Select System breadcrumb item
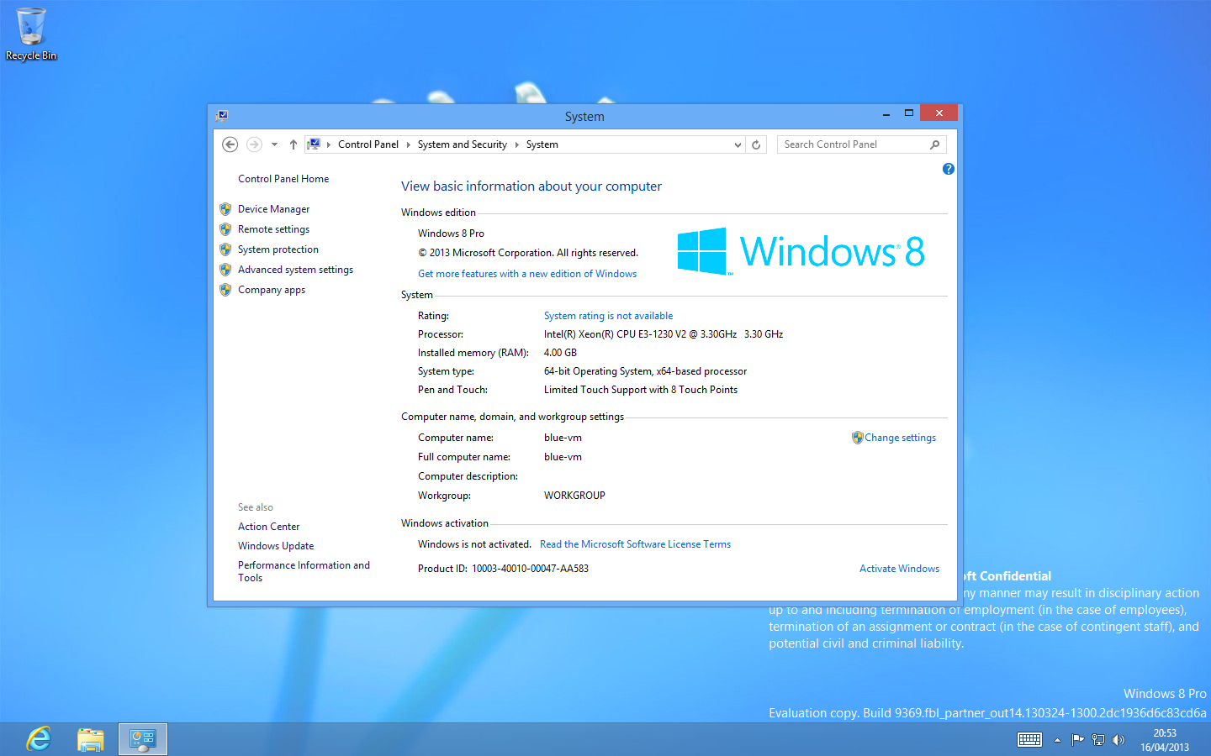The height and width of the screenshot is (756, 1211). tap(542, 144)
